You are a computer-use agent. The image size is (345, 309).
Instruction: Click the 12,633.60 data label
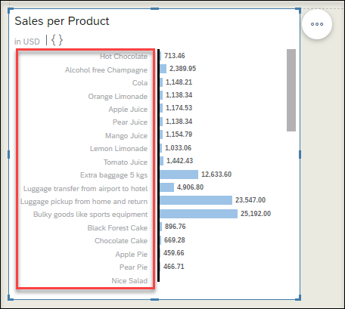pos(216,175)
